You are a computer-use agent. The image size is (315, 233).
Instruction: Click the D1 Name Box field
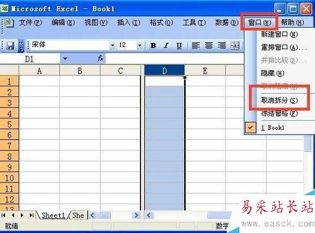30,59
